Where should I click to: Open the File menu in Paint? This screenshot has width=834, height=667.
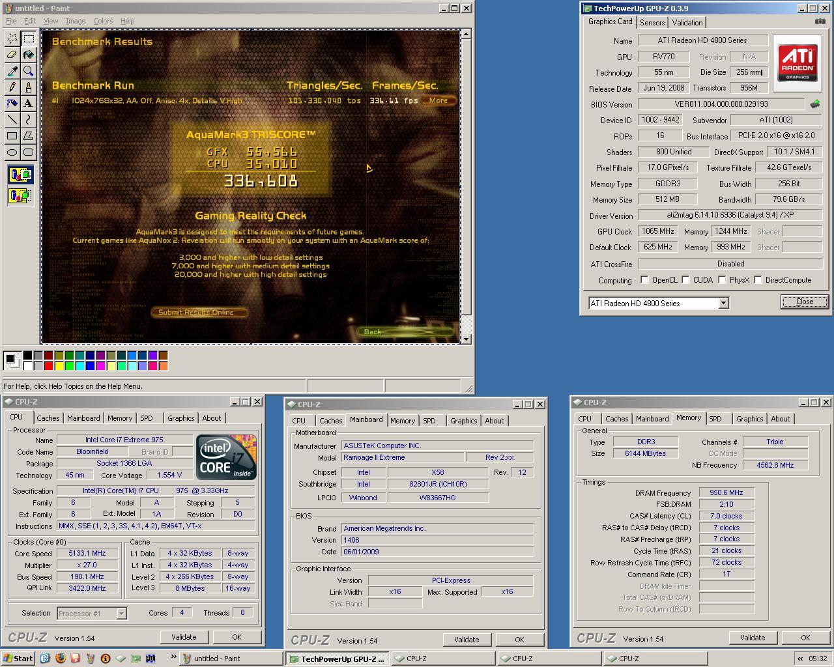11,21
